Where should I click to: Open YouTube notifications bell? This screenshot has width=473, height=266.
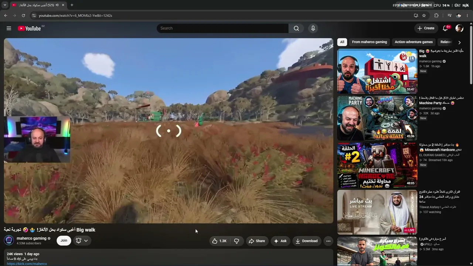(x=446, y=28)
